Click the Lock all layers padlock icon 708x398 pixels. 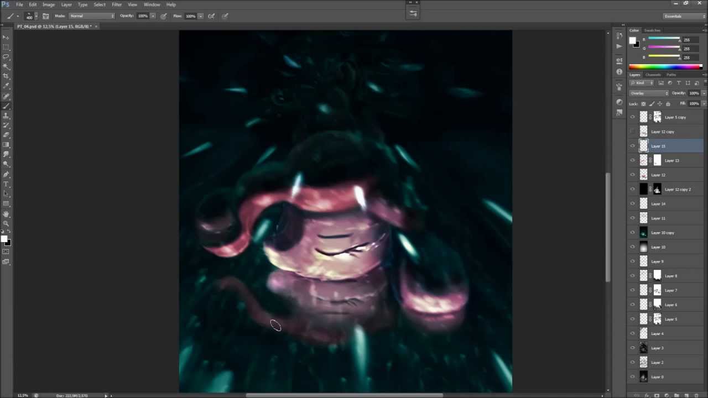coord(668,104)
